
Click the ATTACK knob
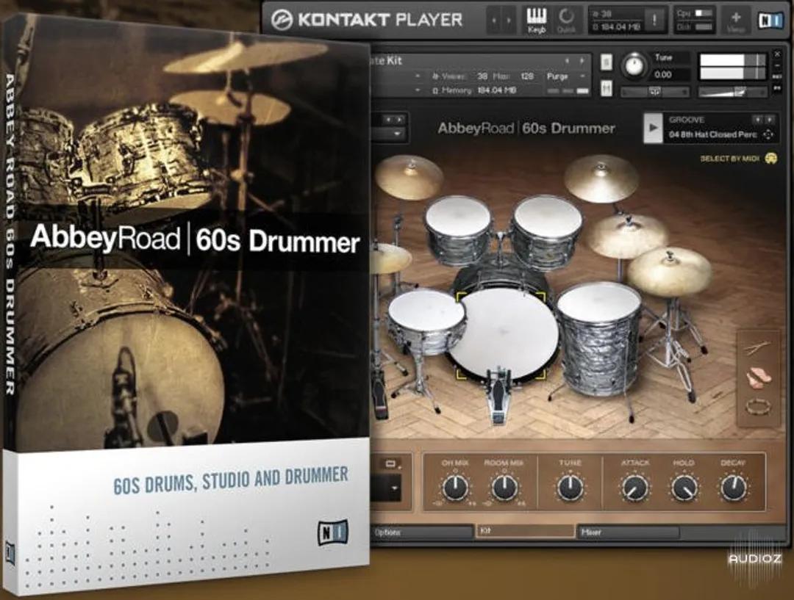click(x=634, y=488)
